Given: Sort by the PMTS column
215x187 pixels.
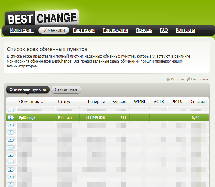Looking at the screenshot, I should (x=177, y=102).
